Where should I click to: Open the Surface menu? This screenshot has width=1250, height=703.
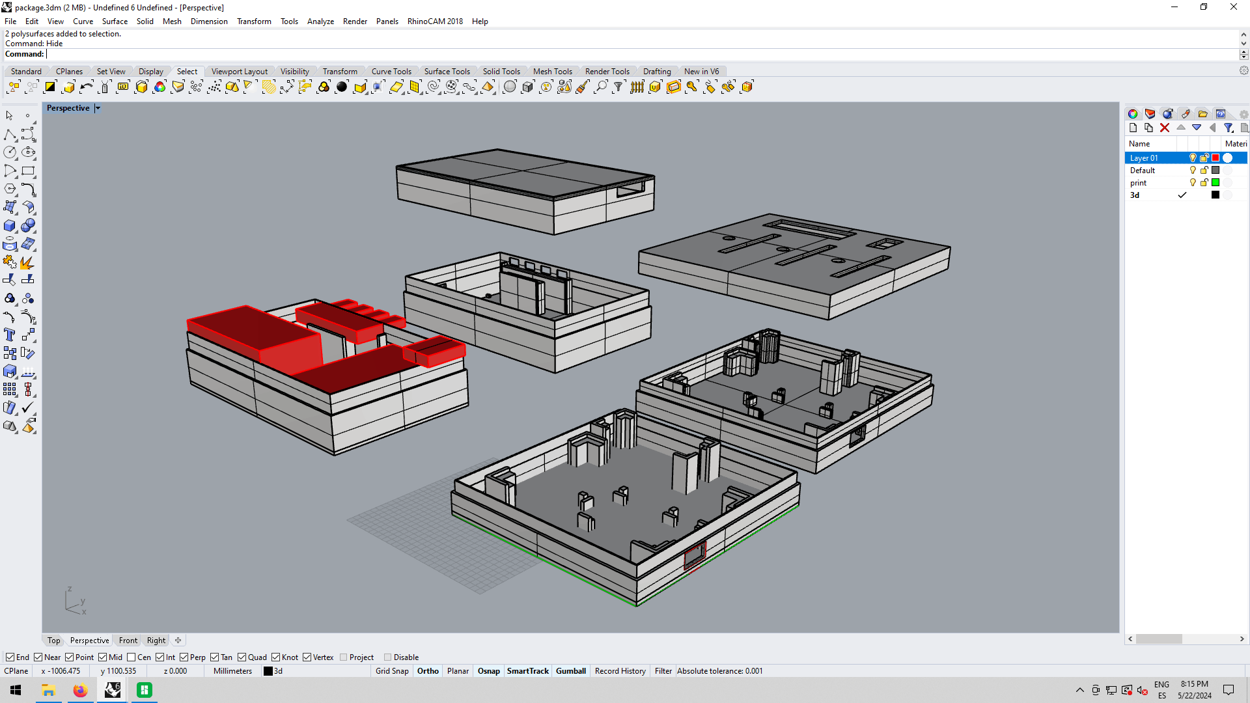tap(115, 21)
